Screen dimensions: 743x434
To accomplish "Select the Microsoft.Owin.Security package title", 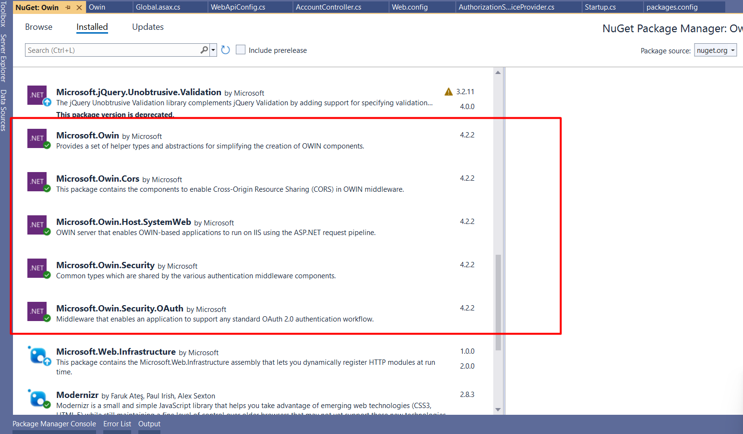I will tap(105, 265).
